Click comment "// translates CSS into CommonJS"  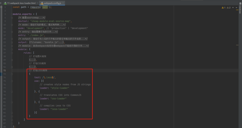coord(60,95)
